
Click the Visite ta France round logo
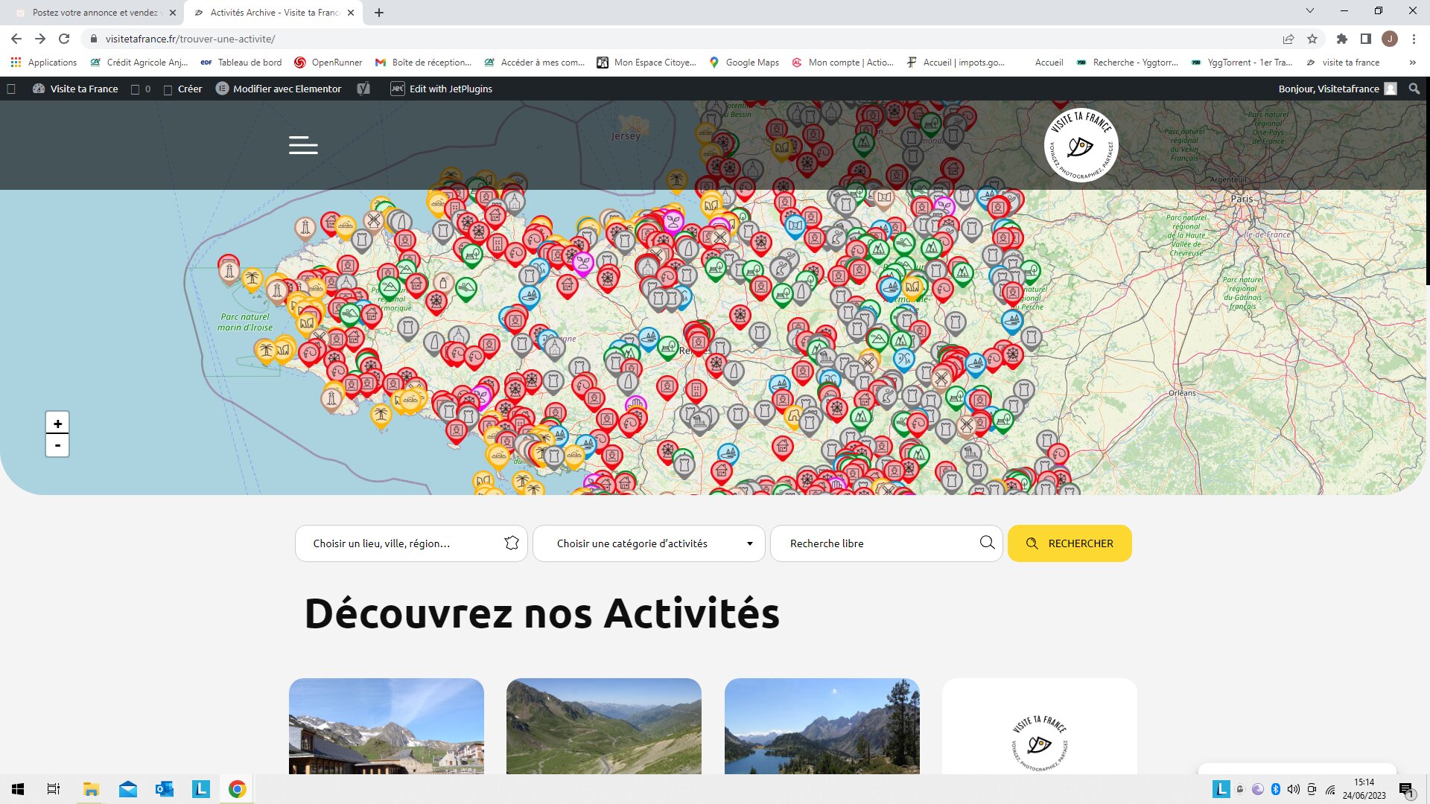point(1080,145)
